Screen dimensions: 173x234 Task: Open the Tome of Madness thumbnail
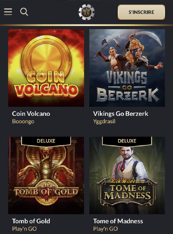[x=127, y=175]
